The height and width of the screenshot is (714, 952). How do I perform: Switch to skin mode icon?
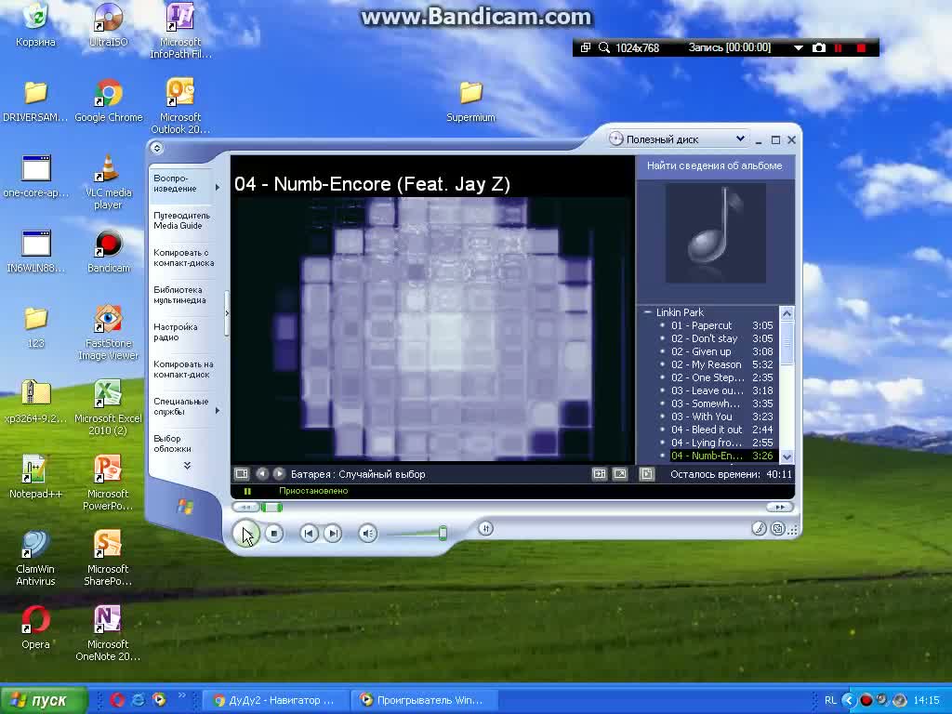(777, 529)
